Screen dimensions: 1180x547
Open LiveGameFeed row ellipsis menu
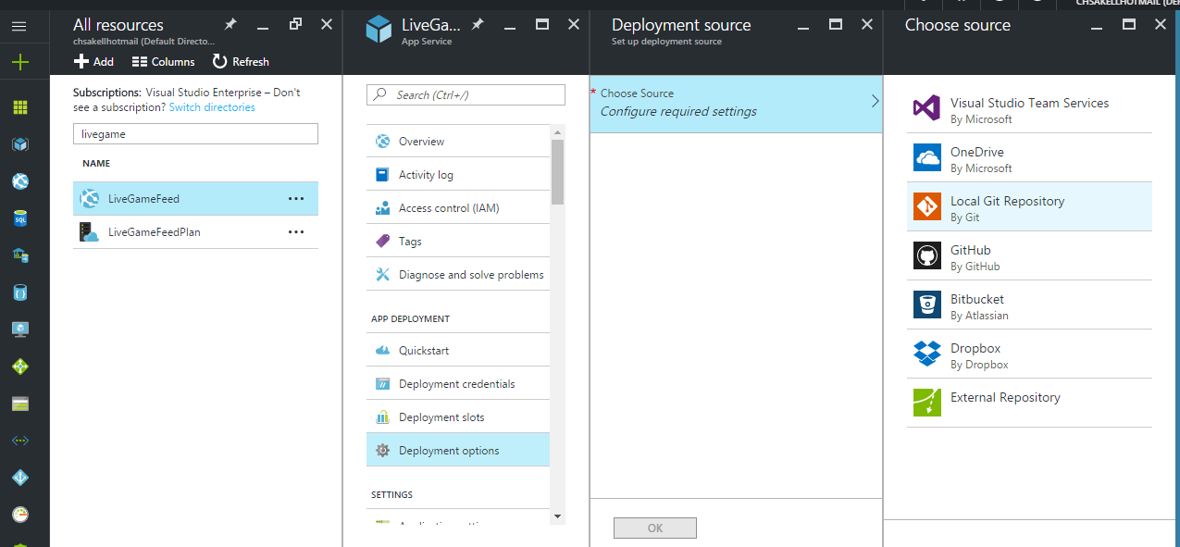(x=296, y=198)
